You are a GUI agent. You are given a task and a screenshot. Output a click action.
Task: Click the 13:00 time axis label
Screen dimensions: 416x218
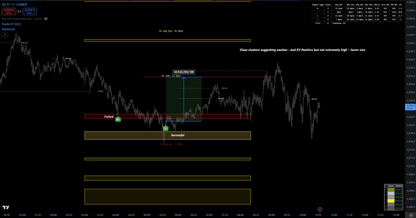396,215
